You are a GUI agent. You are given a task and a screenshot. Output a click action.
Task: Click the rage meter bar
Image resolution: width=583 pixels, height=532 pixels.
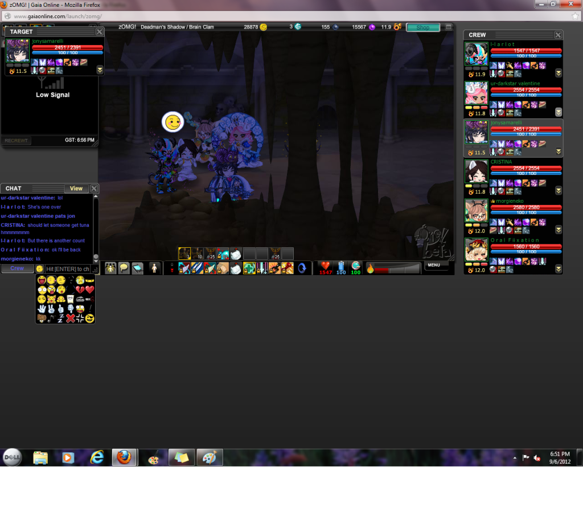[x=397, y=268]
